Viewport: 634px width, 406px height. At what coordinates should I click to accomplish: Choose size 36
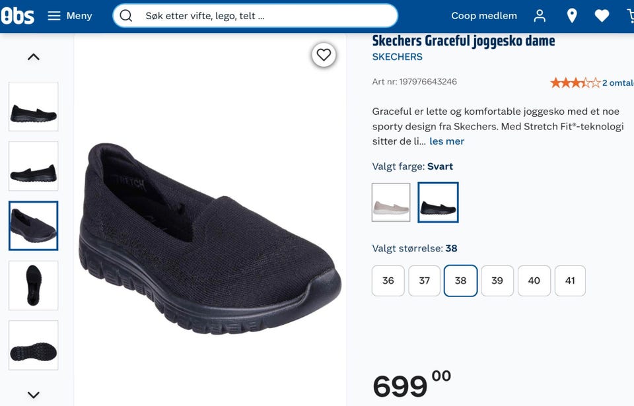pyautogui.click(x=388, y=281)
